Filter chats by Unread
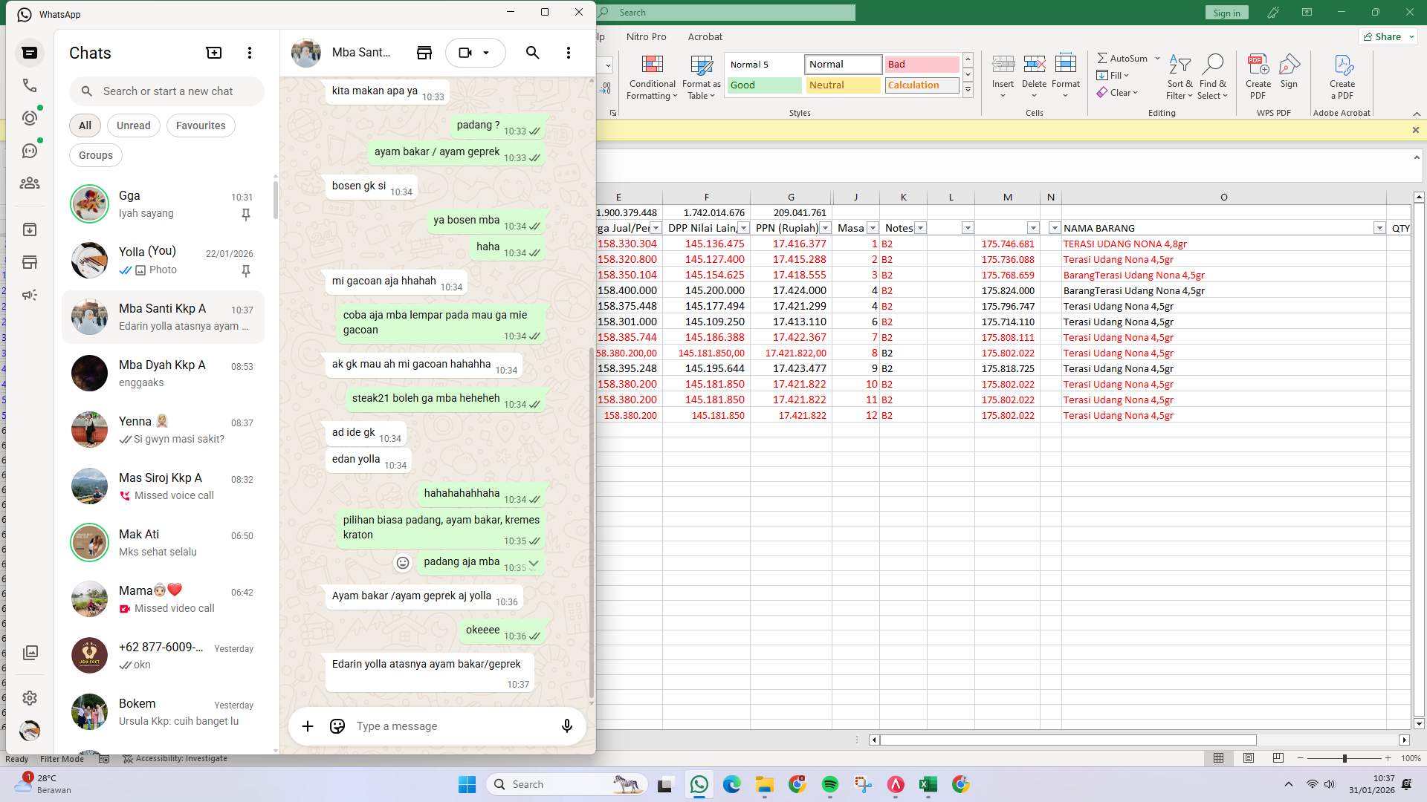This screenshot has height=802, width=1427. coord(133,125)
